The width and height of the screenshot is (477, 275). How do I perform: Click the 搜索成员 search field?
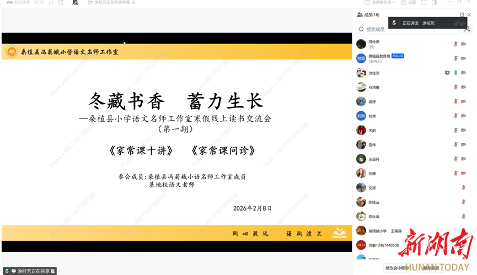click(408, 29)
